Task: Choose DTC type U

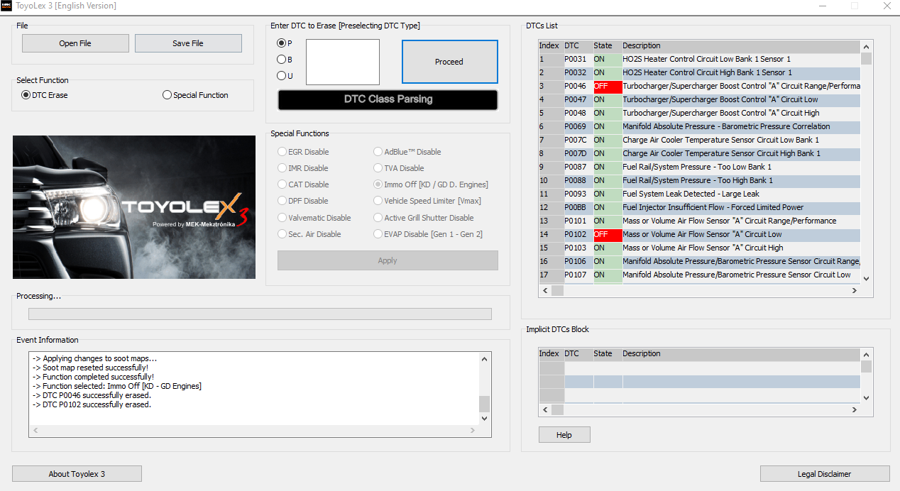Action: point(285,76)
